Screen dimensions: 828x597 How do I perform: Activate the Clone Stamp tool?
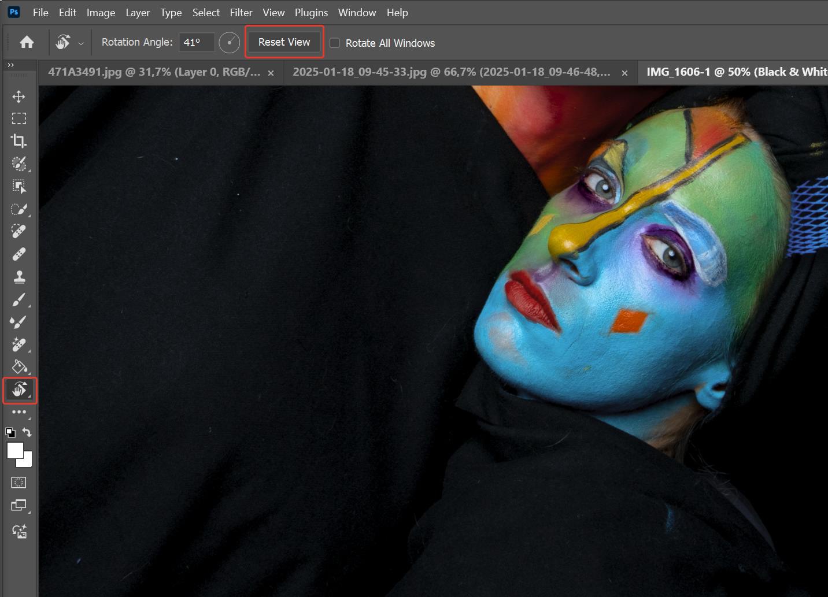pos(19,277)
